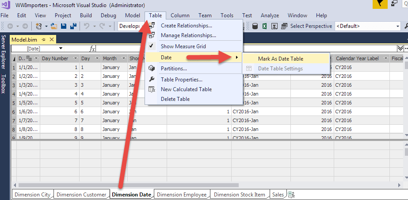The image size is (408, 200).
Task: Switch to Dimension Employee tab
Action: (182, 195)
